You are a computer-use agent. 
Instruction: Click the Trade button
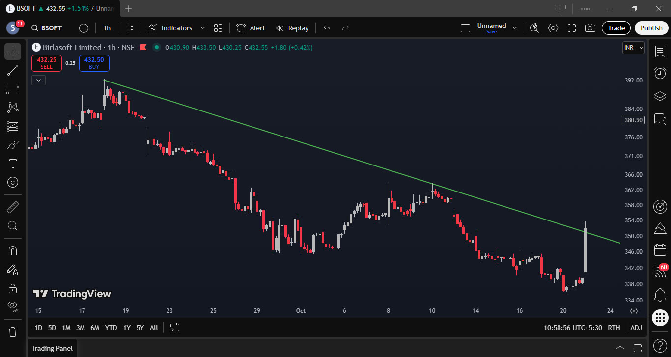616,28
